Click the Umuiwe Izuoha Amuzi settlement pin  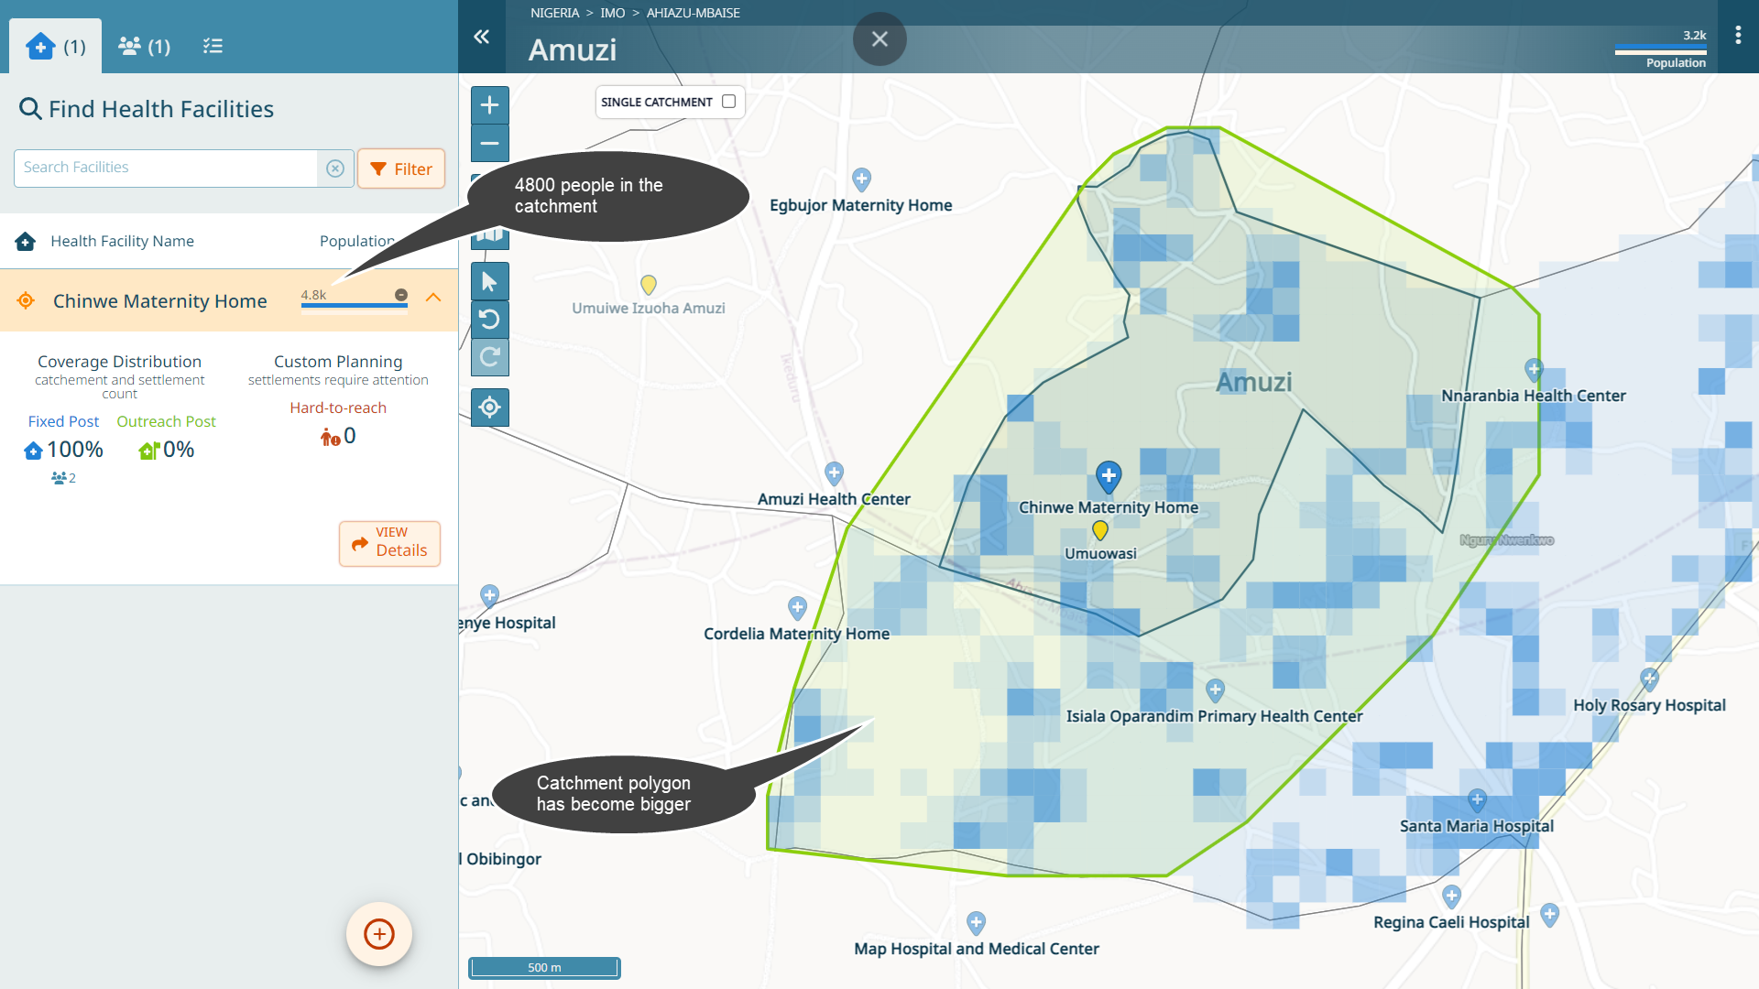coord(649,285)
